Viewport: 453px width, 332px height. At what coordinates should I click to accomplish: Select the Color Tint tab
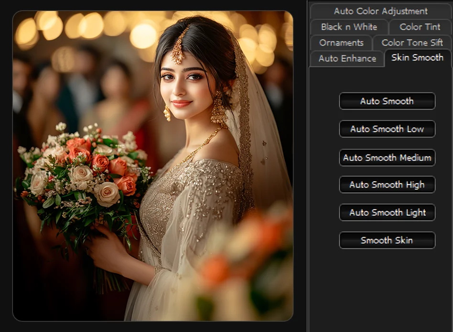coord(420,27)
